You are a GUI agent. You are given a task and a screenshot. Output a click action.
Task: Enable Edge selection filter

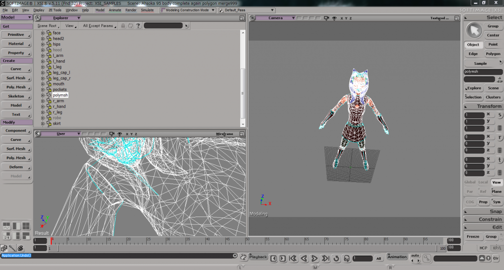coord(473,54)
